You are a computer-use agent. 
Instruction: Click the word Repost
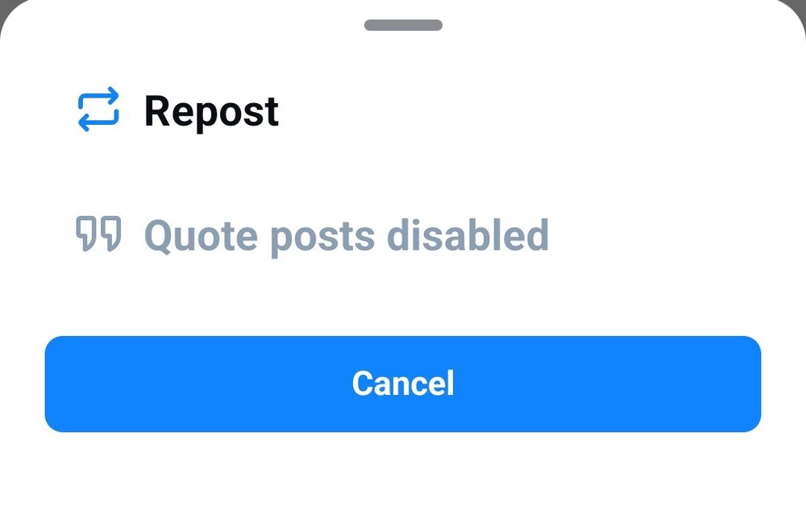pyautogui.click(x=211, y=111)
